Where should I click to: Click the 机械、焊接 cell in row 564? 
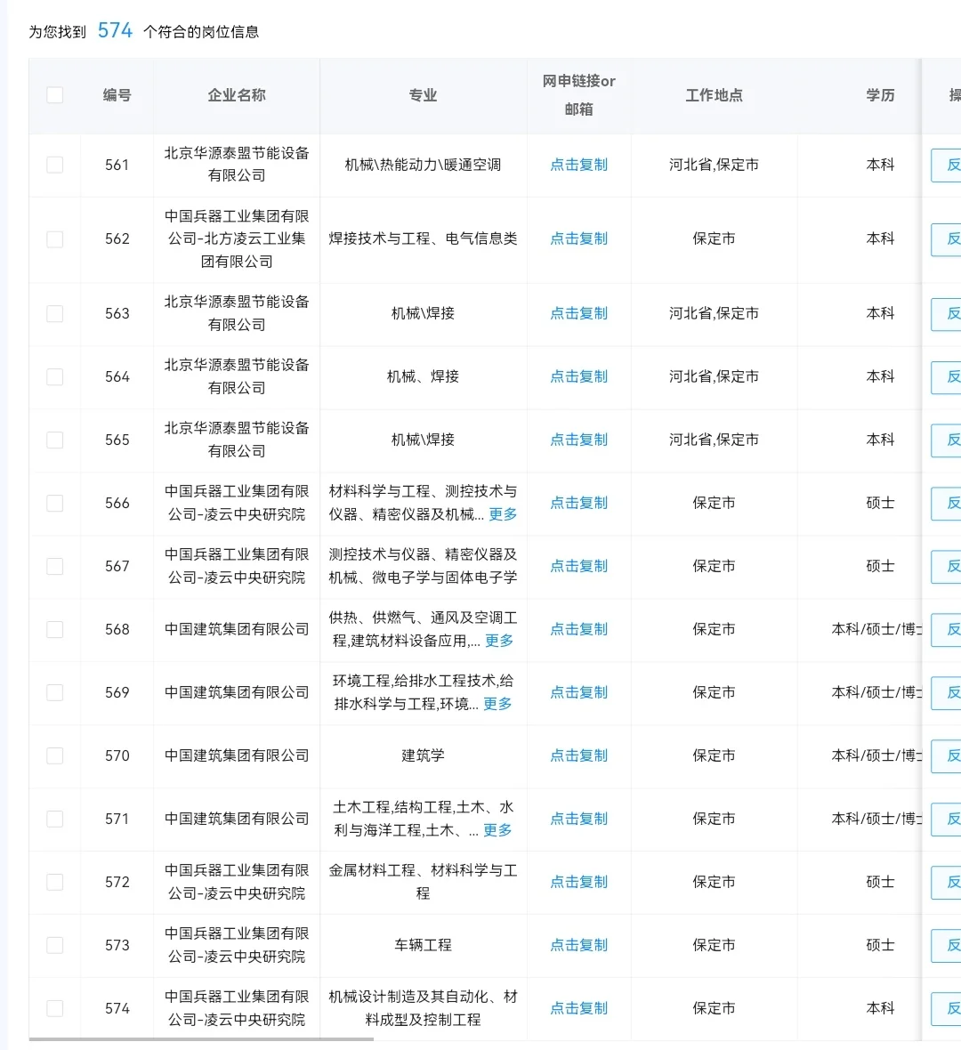tap(424, 376)
